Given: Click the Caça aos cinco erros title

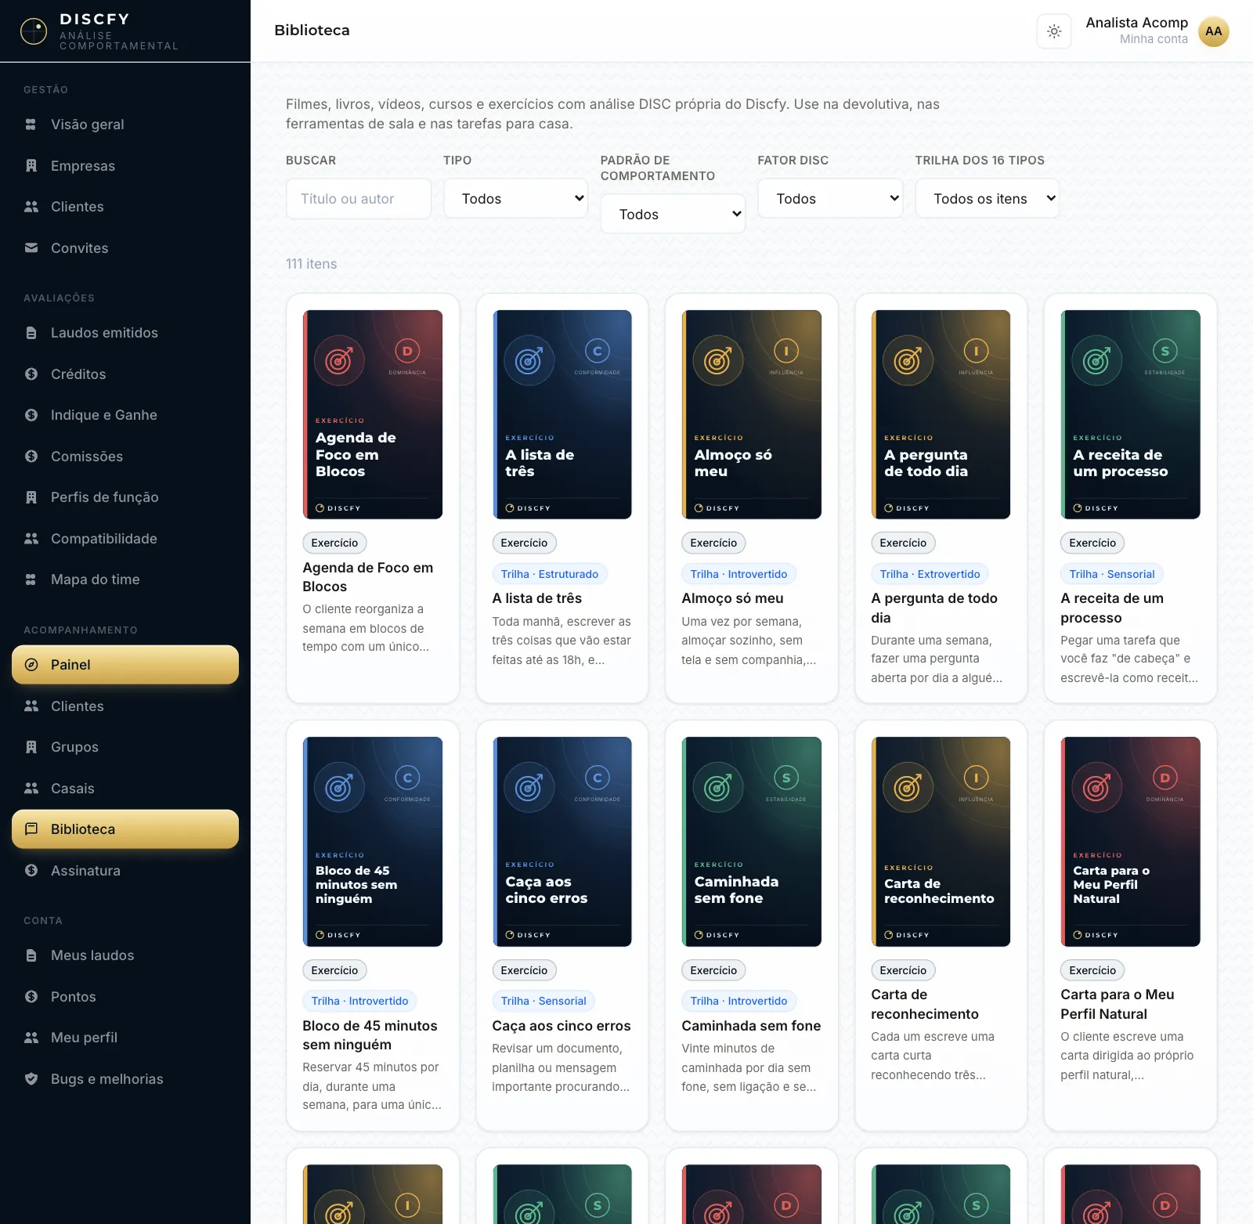Looking at the screenshot, I should [x=562, y=1026].
